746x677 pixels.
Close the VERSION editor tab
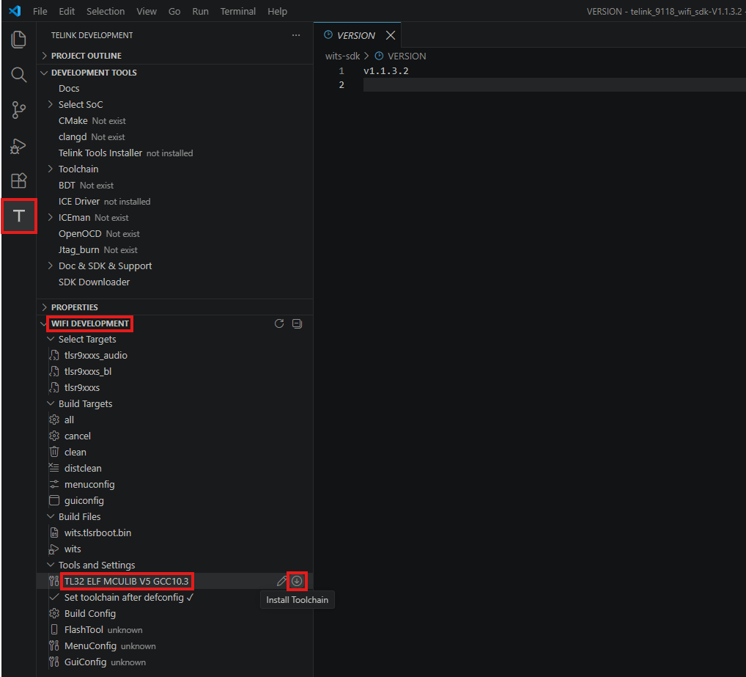pyautogui.click(x=391, y=35)
